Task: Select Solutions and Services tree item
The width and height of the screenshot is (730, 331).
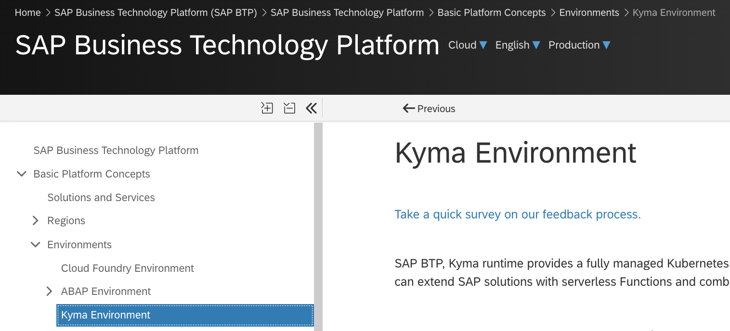Action: (x=101, y=197)
